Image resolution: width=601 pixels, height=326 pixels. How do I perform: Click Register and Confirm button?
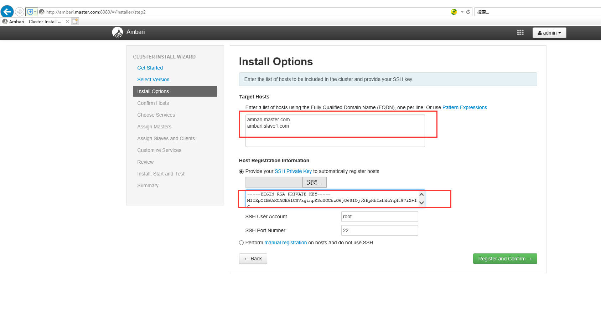[505, 259]
